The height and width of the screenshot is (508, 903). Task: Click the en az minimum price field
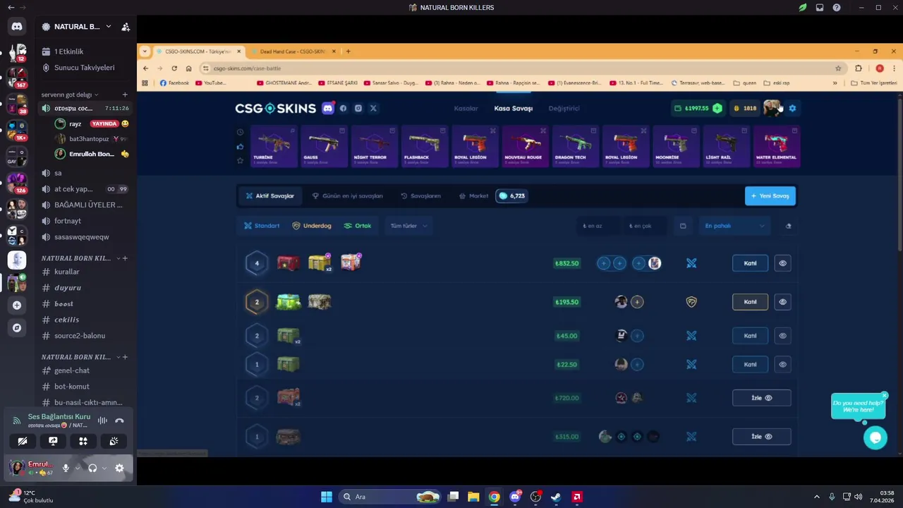(x=598, y=226)
